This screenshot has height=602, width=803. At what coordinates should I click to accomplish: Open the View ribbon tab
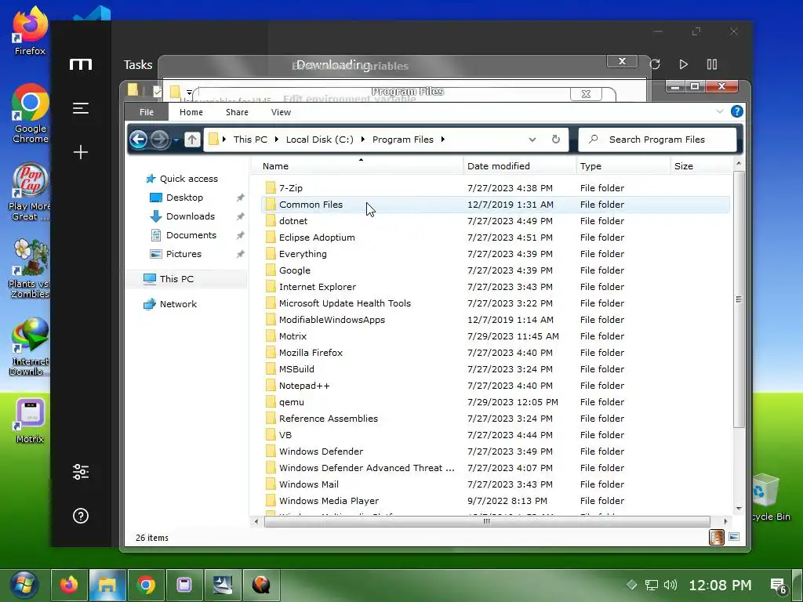pyautogui.click(x=281, y=112)
